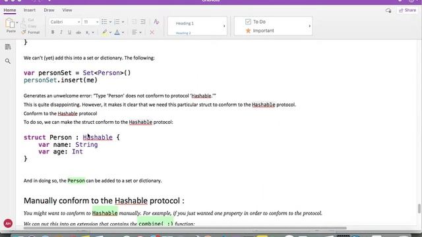
Task: Click the highlighted word Person
Action: click(x=76, y=180)
